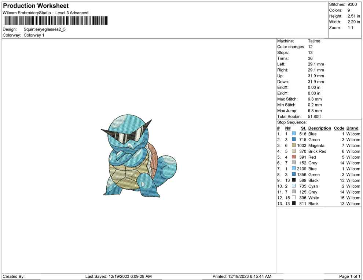Click the Cyan color swatch

point(294,186)
